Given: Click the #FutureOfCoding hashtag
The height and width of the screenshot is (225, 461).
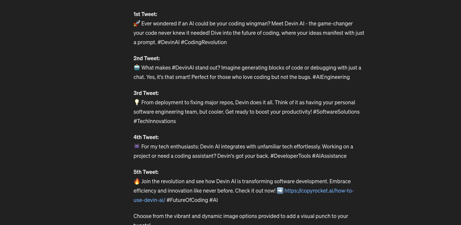Looking at the screenshot, I should click(x=187, y=200).
